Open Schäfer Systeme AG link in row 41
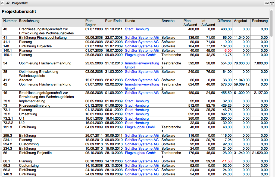Image resolution: width=275 pixels, height=177 pixels. click(142, 38)
